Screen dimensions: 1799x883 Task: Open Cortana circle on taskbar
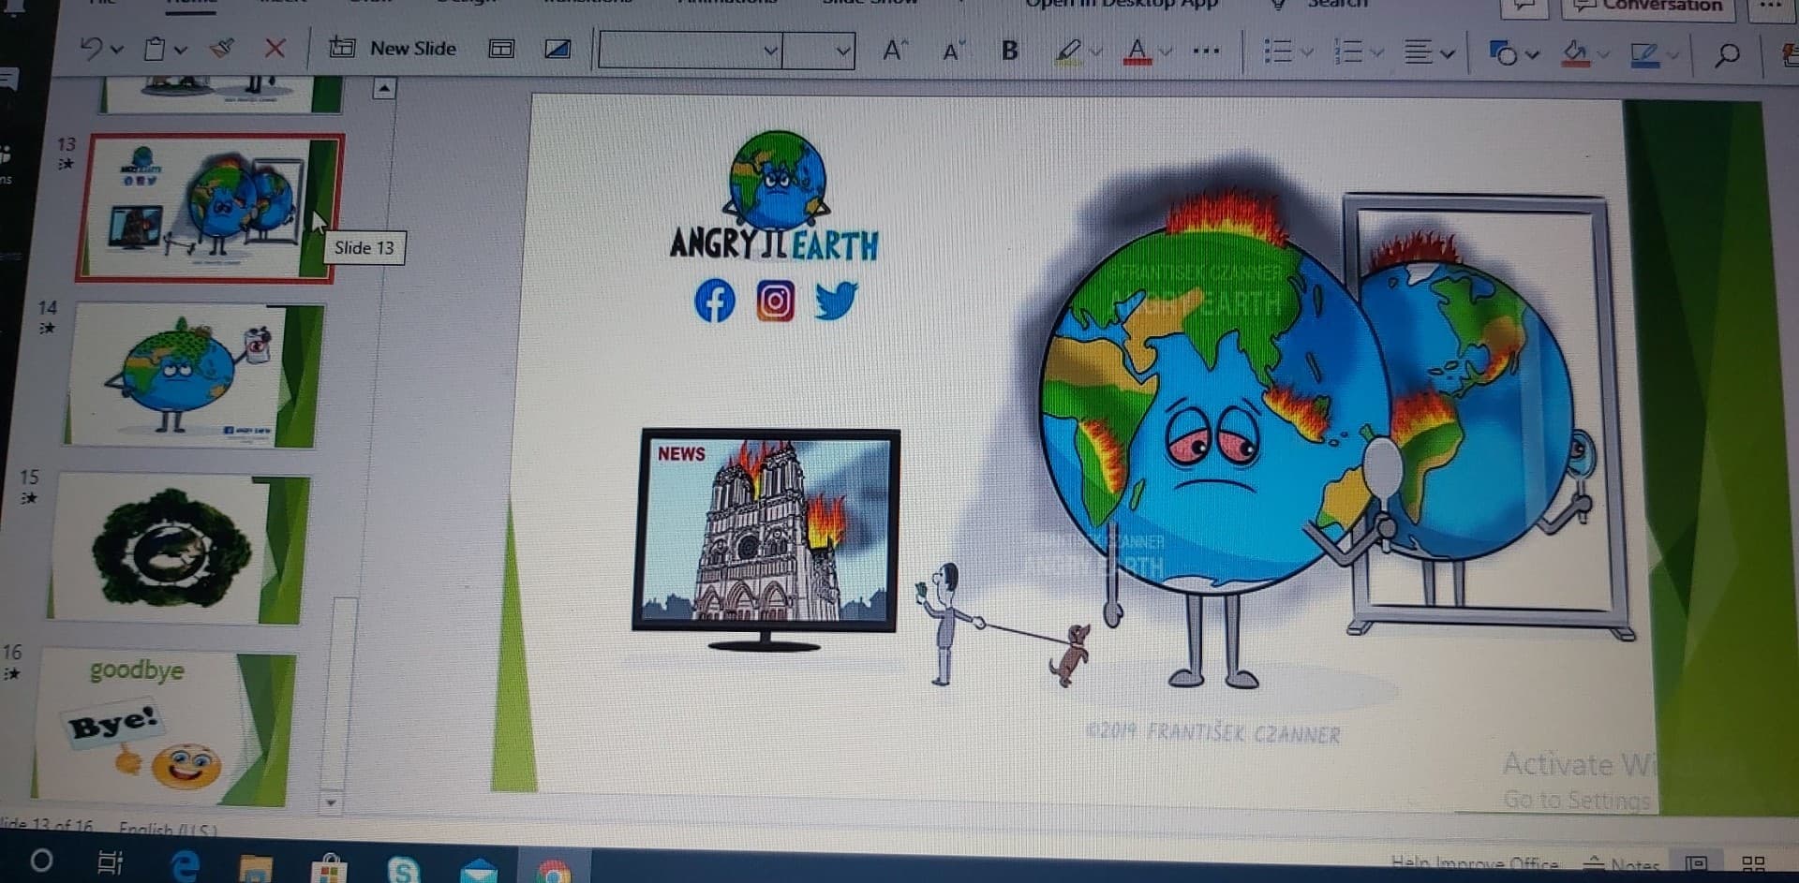point(41,860)
